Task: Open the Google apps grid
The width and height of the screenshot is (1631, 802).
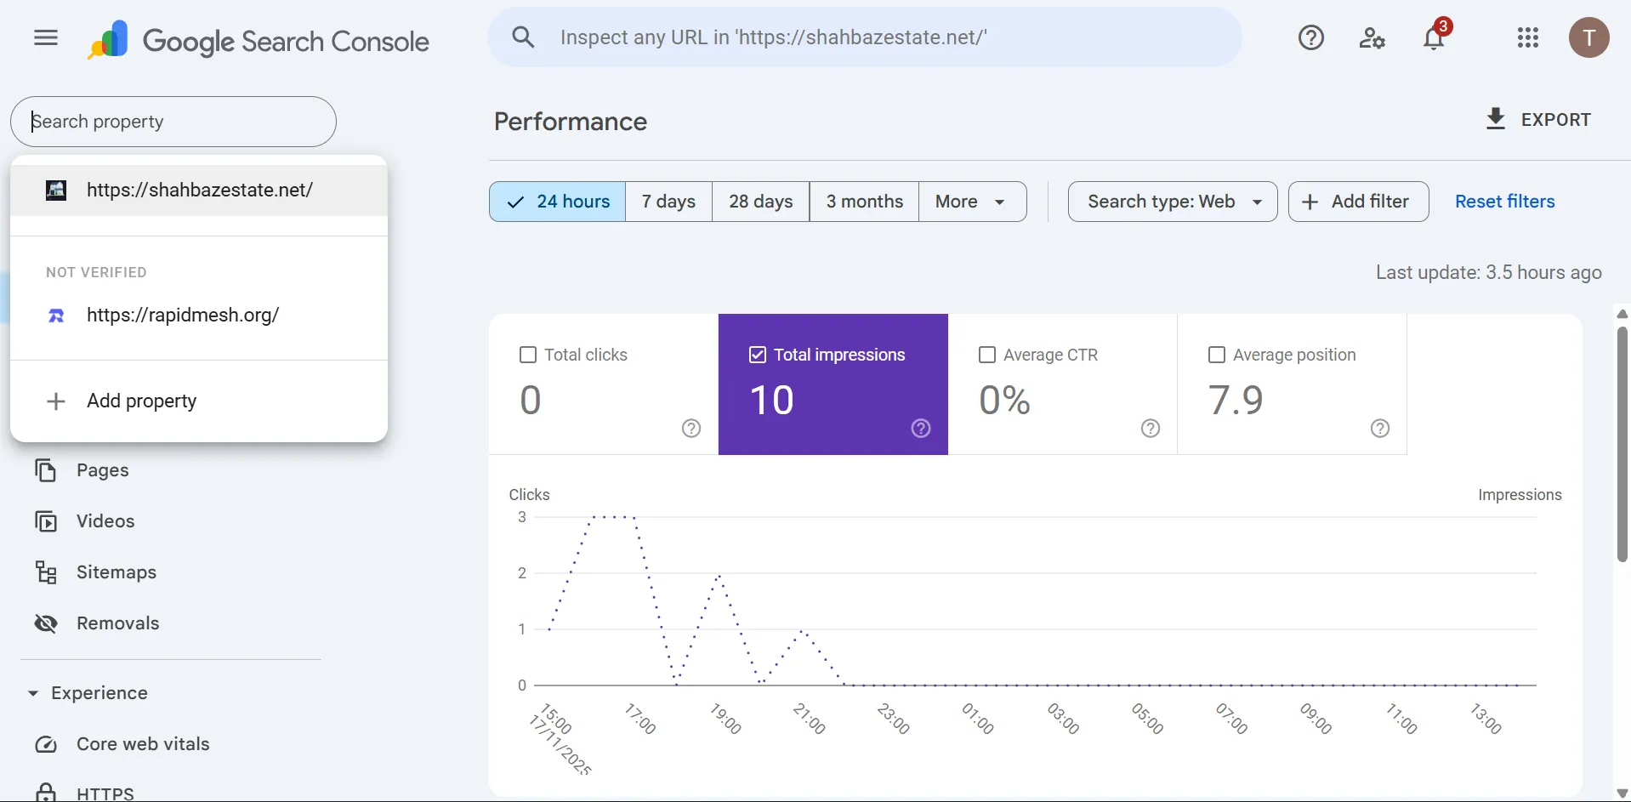Action: click(1527, 37)
